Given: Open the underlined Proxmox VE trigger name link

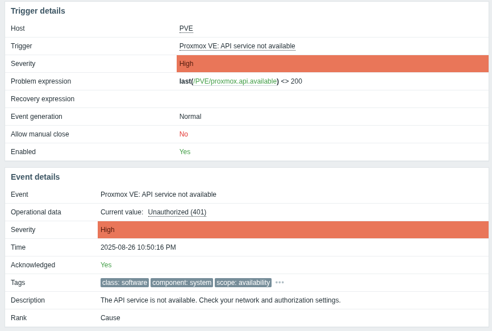Looking at the screenshot, I should tap(237, 46).
